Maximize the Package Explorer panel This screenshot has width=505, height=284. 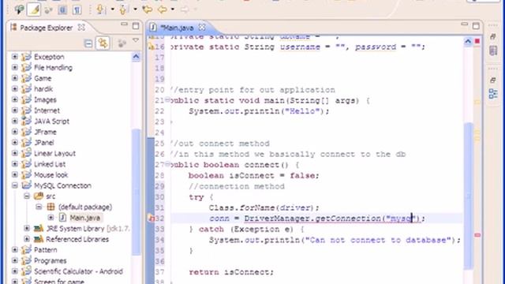pyautogui.click(x=136, y=26)
